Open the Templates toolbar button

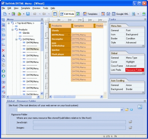pos(90,14)
